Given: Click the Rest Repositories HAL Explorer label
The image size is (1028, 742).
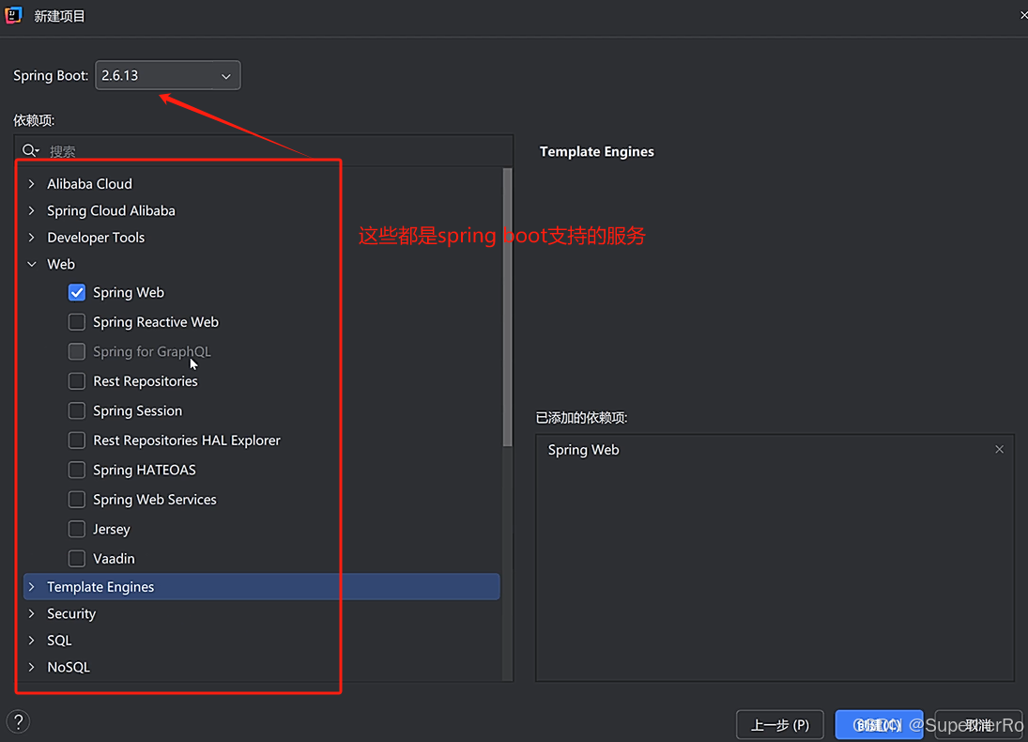Looking at the screenshot, I should [x=187, y=441].
